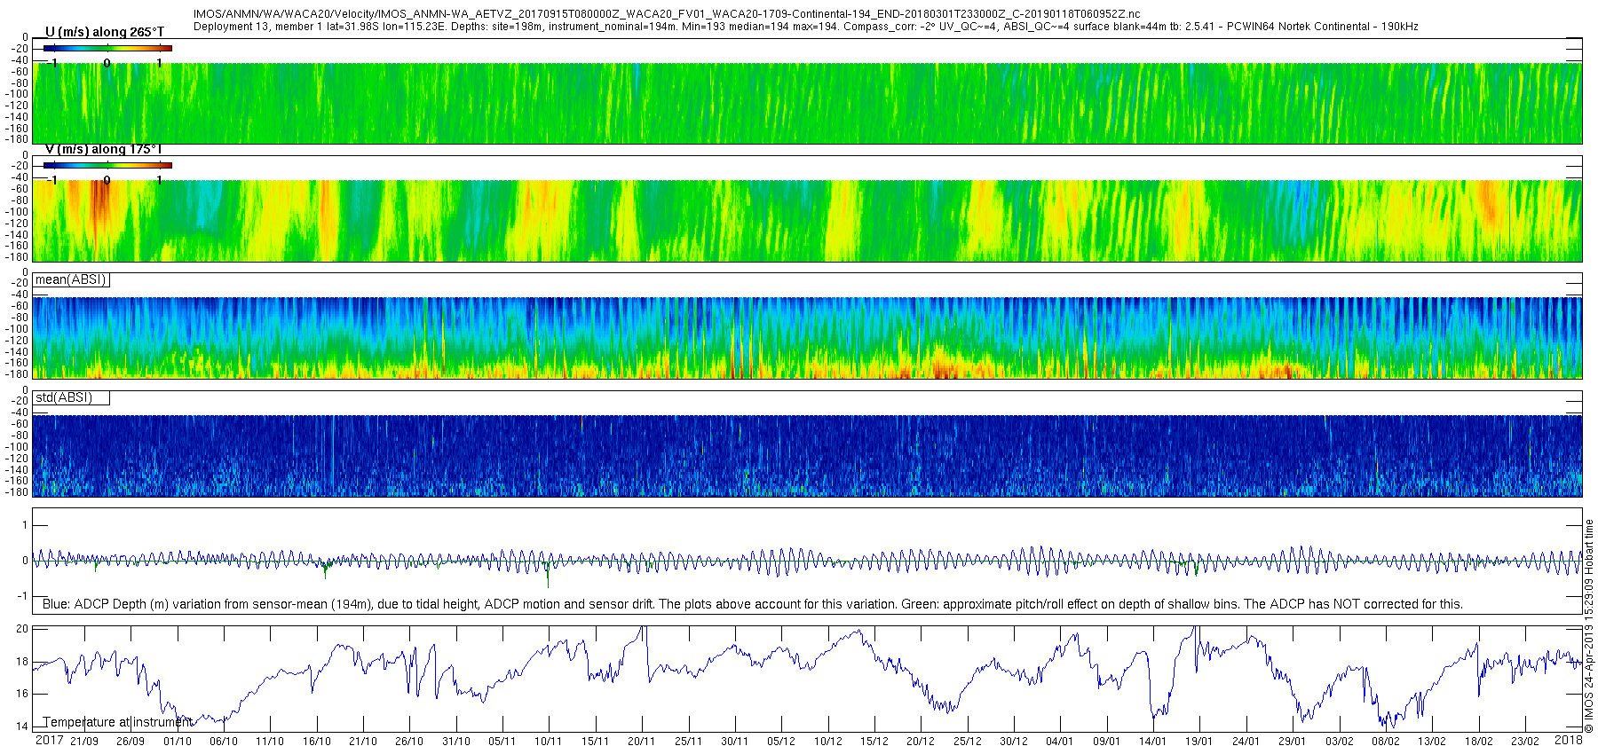Click the 25/11 date tick label
1598x754 pixels.
click(x=688, y=742)
